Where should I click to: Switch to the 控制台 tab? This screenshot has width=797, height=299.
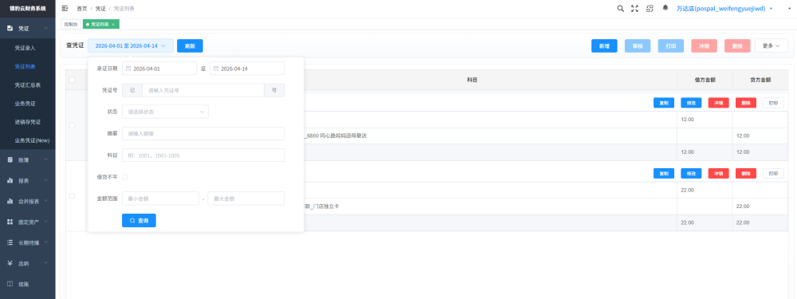(71, 25)
